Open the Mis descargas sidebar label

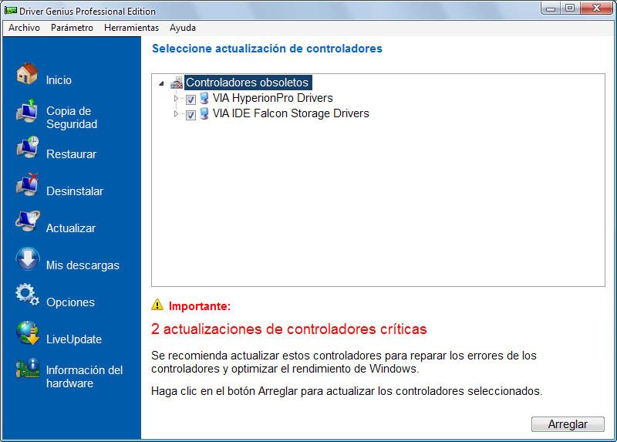[83, 265]
